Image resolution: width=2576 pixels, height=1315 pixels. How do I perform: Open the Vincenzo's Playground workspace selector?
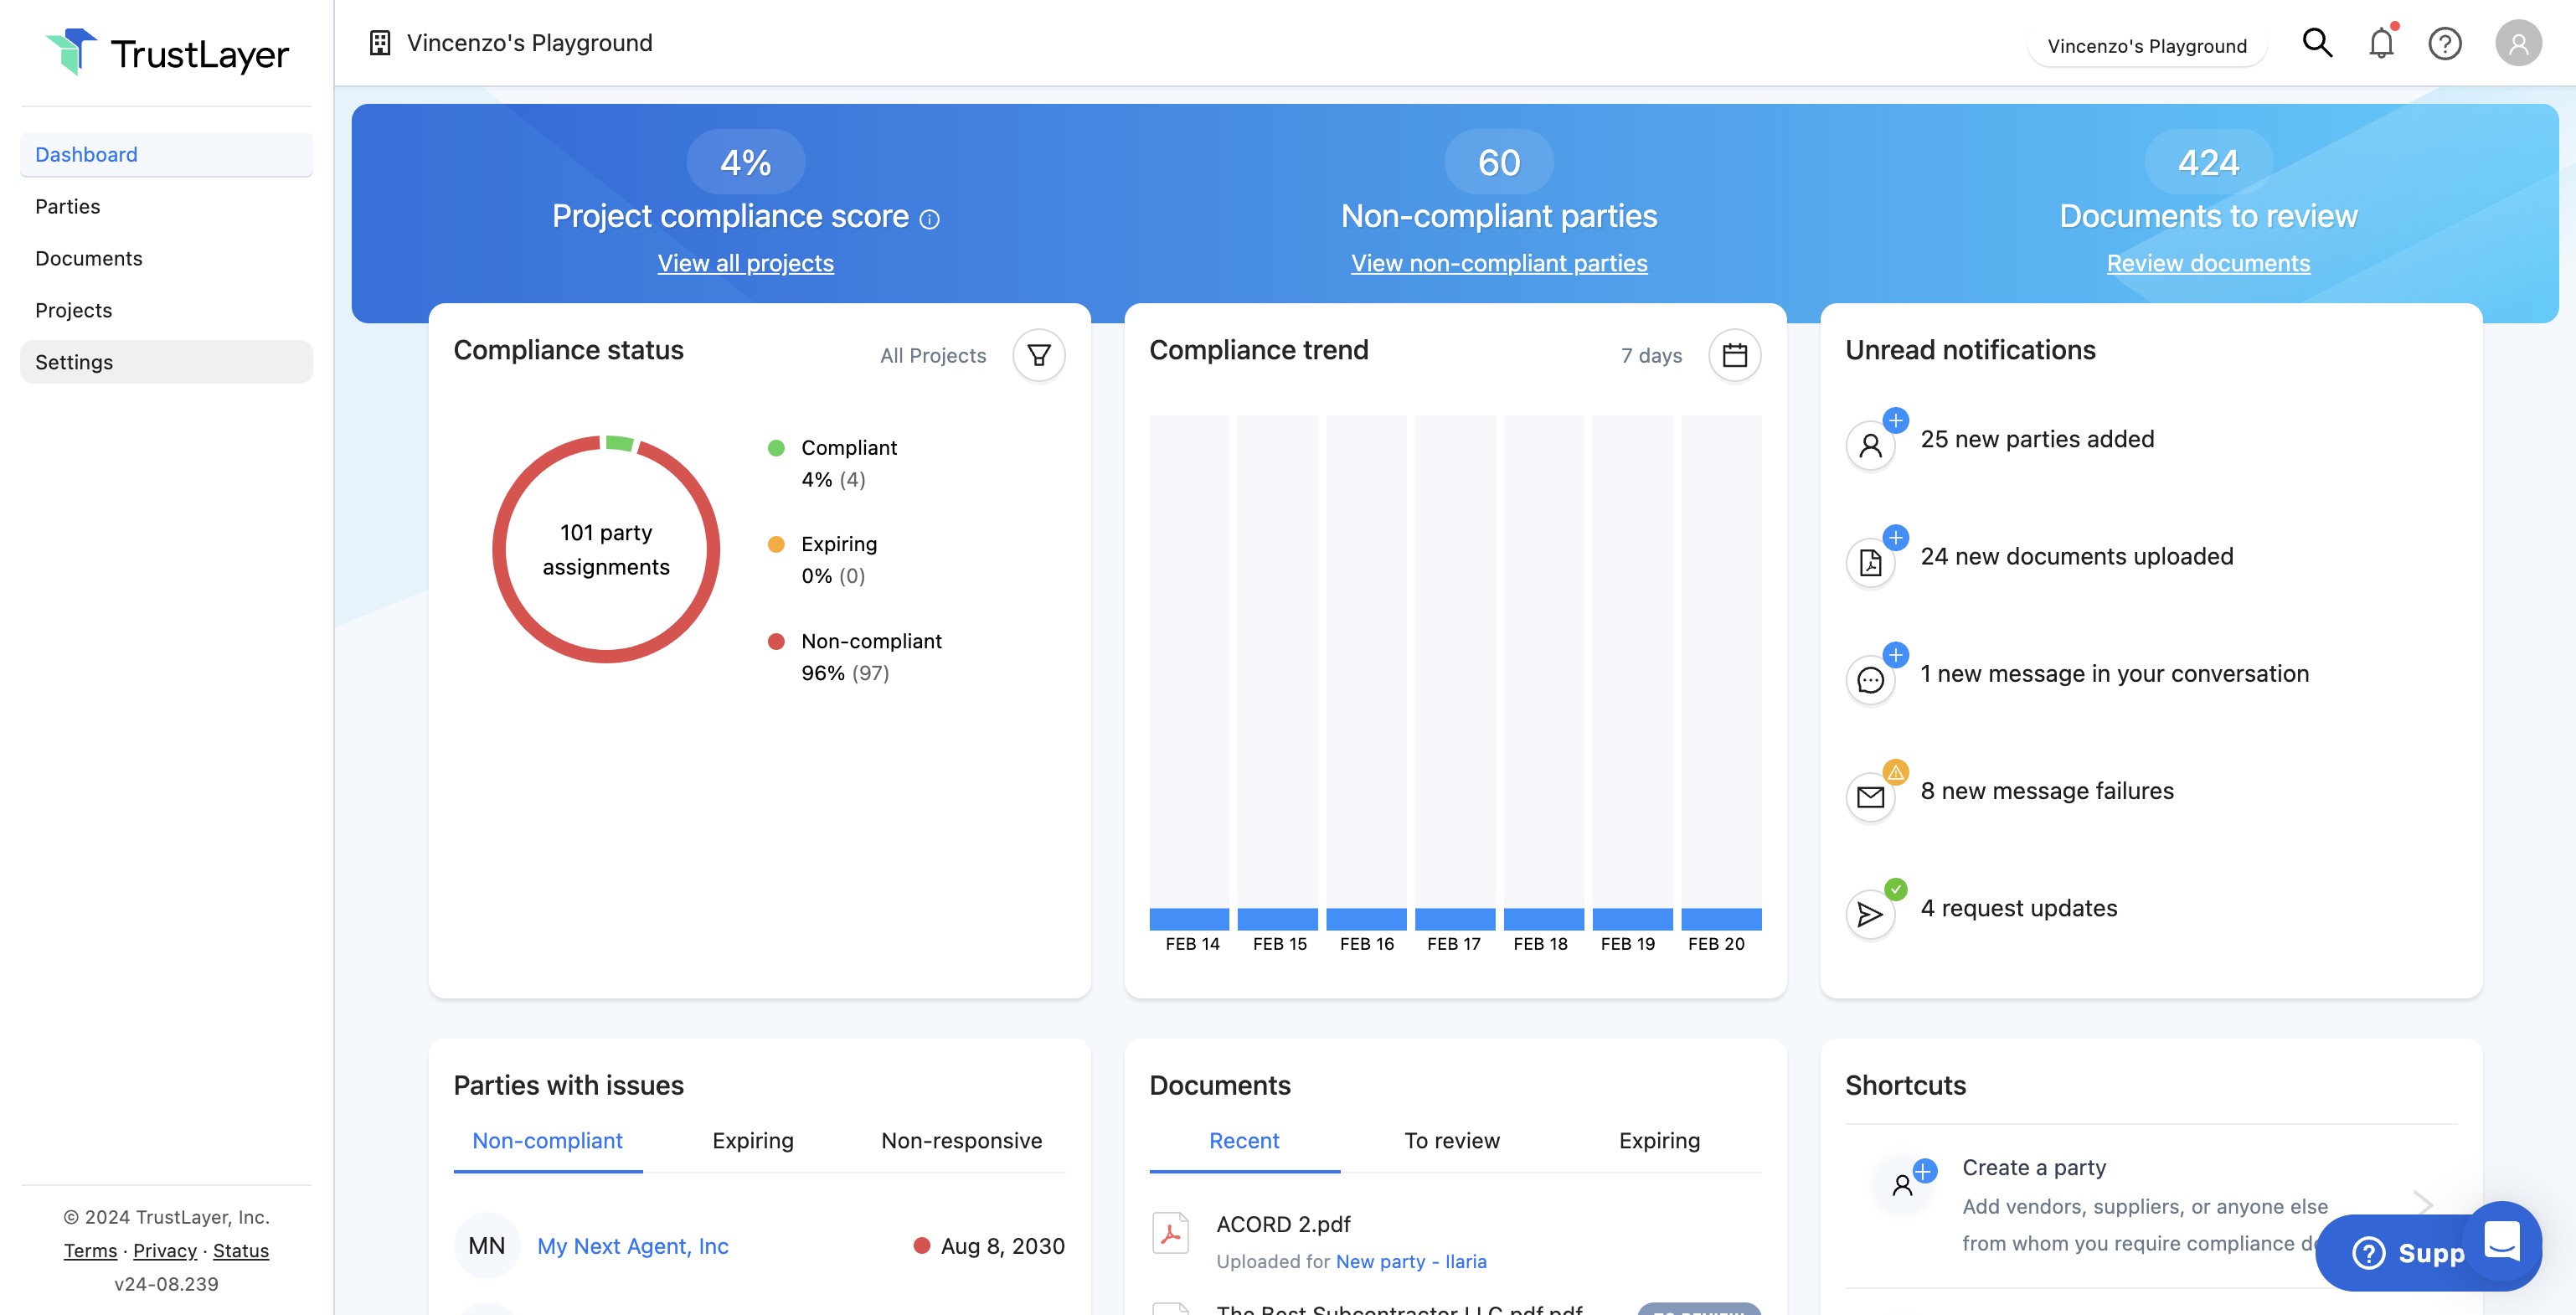pos(2146,46)
